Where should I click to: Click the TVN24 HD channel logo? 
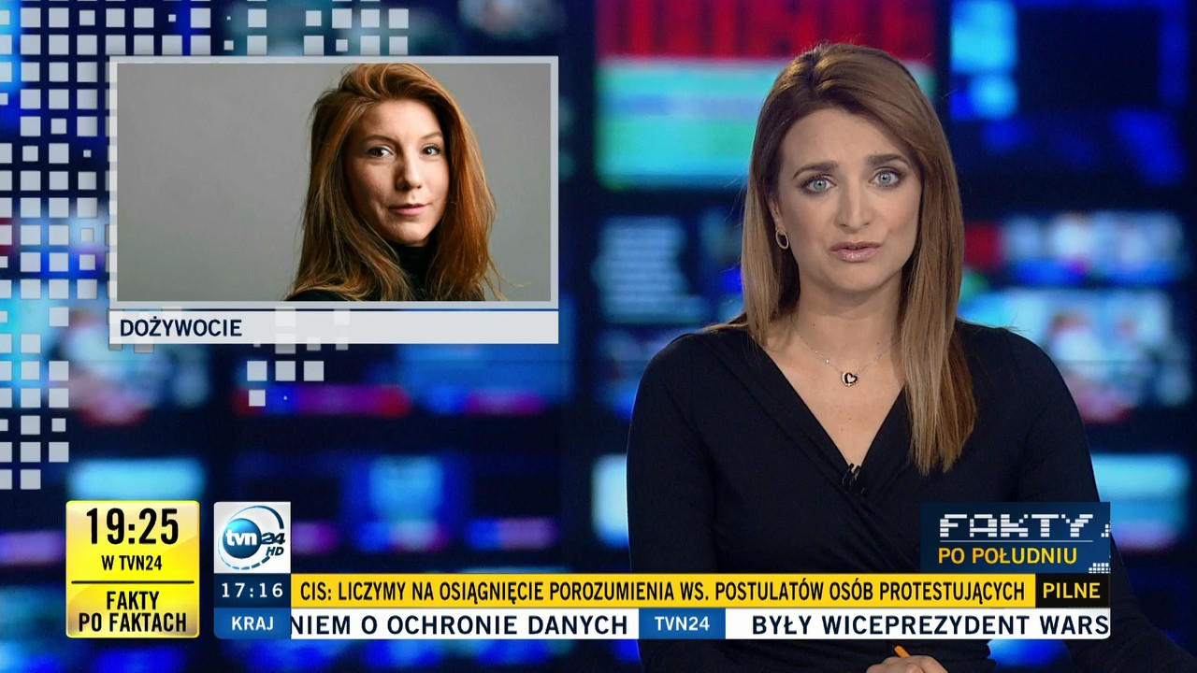pos(252,537)
